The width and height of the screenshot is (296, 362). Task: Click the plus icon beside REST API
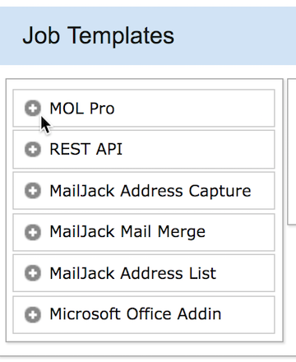(33, 150)
